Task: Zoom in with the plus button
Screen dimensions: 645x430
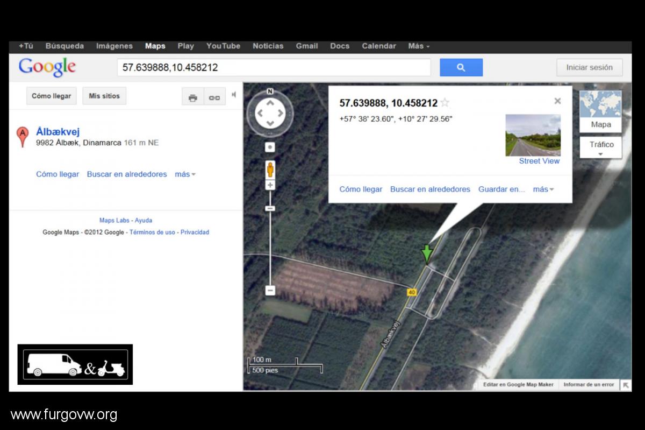Action: pyautogui.click(x=270, y=185)
